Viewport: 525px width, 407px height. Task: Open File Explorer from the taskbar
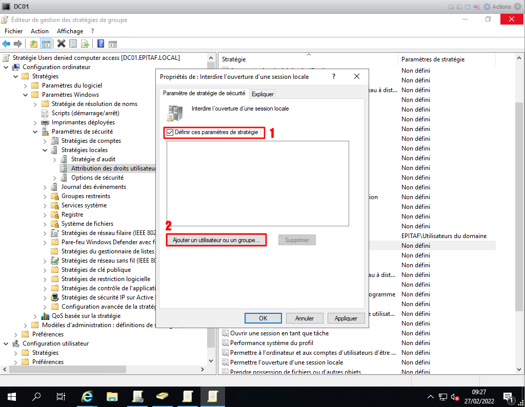pos(112,396)
